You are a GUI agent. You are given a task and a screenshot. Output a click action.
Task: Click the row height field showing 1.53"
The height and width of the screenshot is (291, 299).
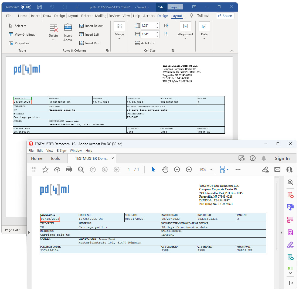148,26
